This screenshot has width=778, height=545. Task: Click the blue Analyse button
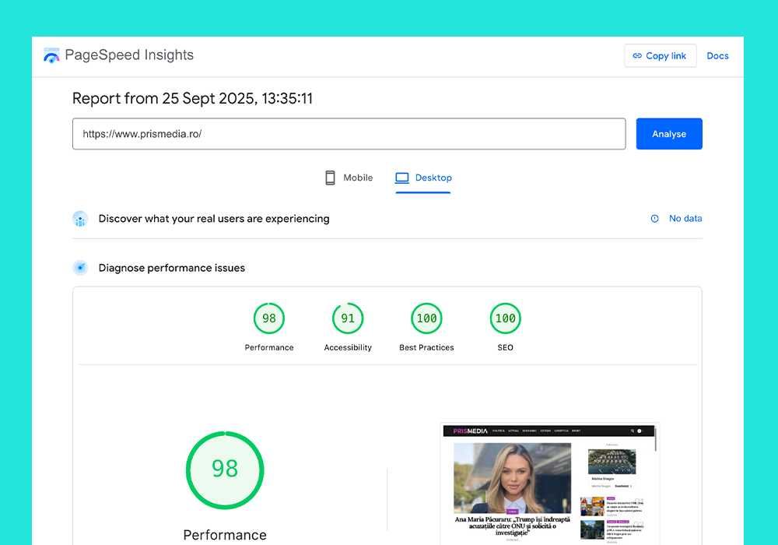669,133
